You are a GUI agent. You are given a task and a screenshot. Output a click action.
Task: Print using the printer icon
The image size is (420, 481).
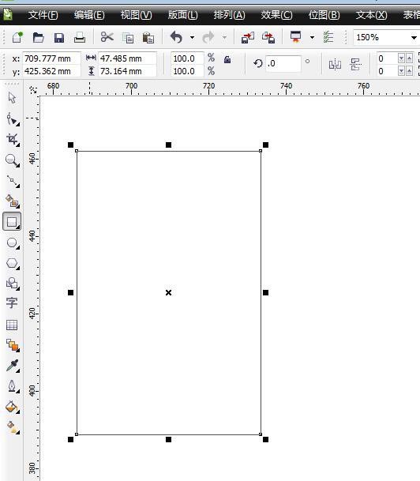point(80,37)
